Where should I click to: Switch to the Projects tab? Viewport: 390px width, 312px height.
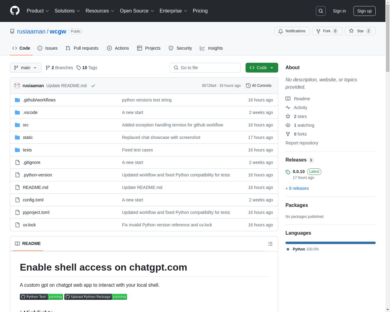point(149,48)
